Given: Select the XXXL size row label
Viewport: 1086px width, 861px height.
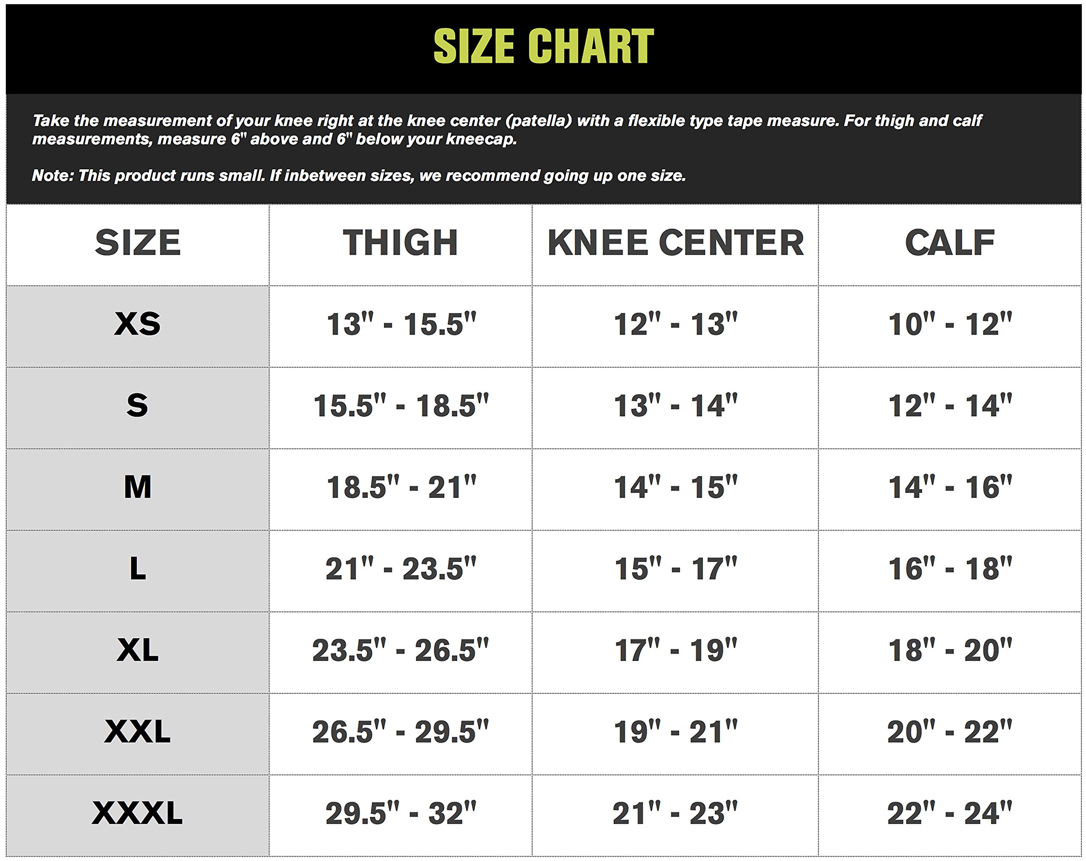Looking at the screenshot, I should point(137,813).
